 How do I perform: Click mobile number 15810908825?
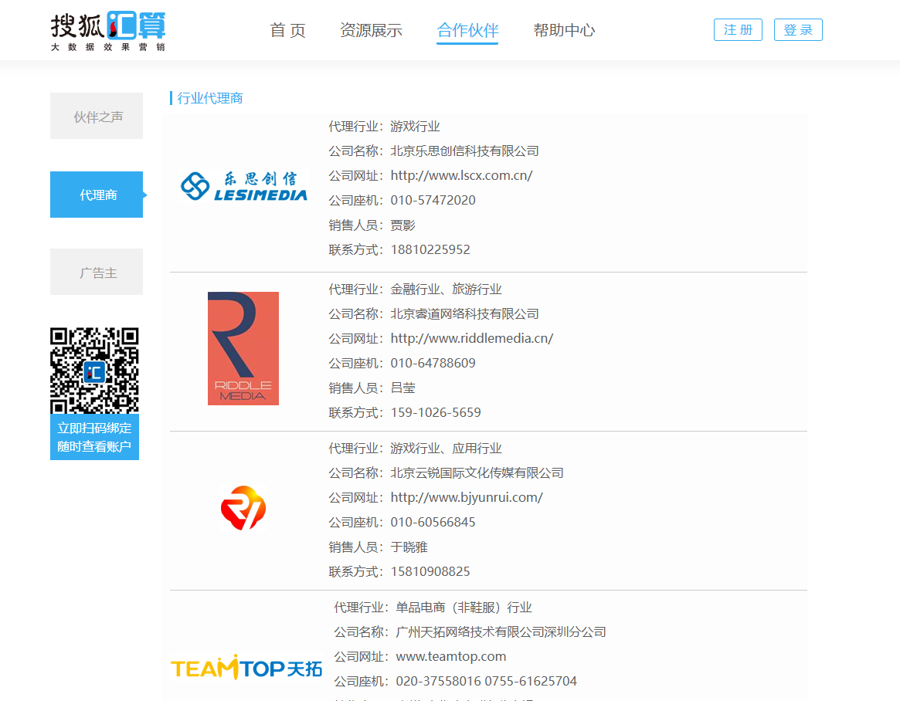430,571
